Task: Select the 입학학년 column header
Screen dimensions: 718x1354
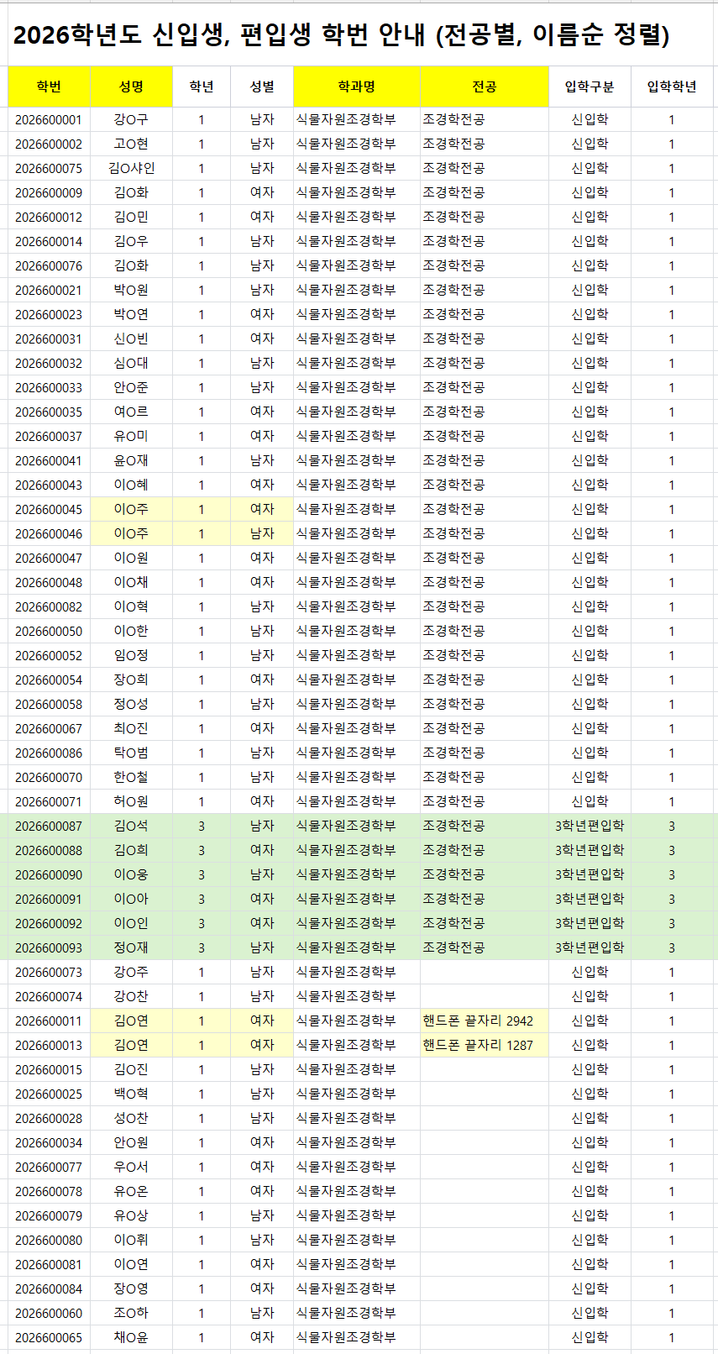Action: pos(672,87)
